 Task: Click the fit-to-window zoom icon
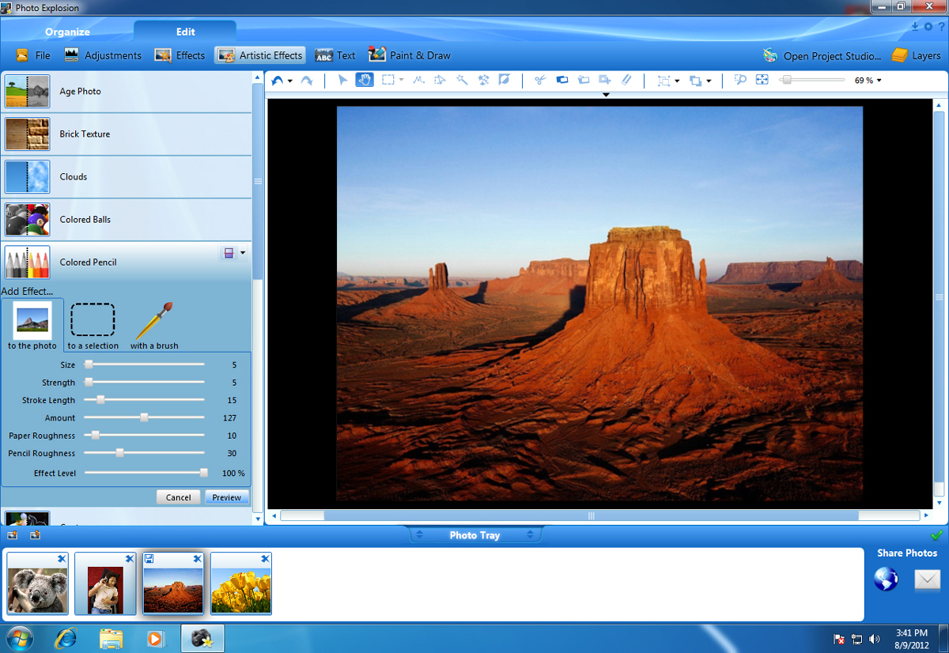click(x=762, y=80)
